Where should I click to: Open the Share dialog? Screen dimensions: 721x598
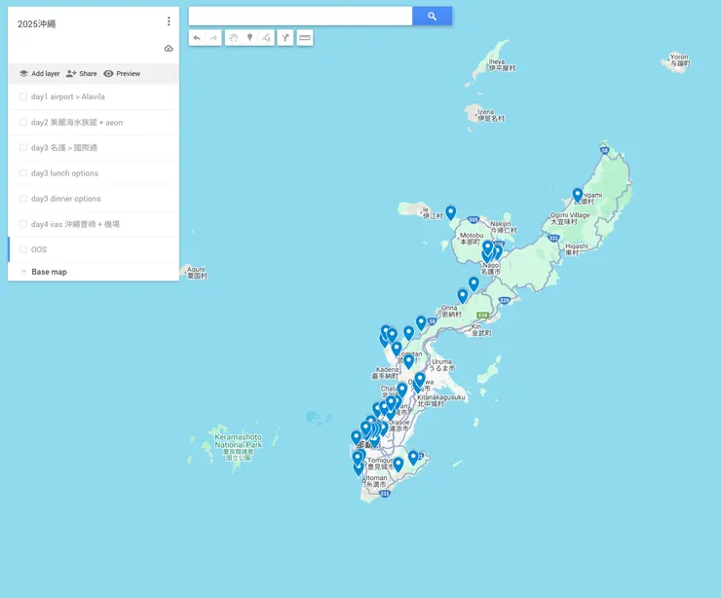pyautogui.click(x=82, y=74)
